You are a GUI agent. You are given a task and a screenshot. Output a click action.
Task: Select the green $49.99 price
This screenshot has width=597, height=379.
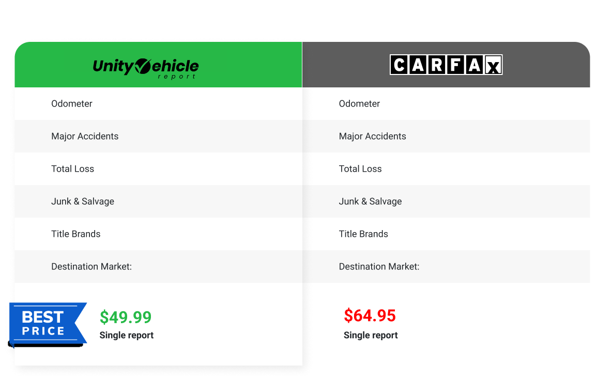[x=126, y=317]
